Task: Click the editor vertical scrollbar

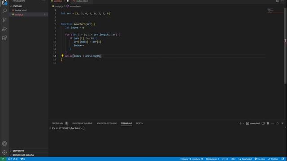Action: tap(285, 46)
